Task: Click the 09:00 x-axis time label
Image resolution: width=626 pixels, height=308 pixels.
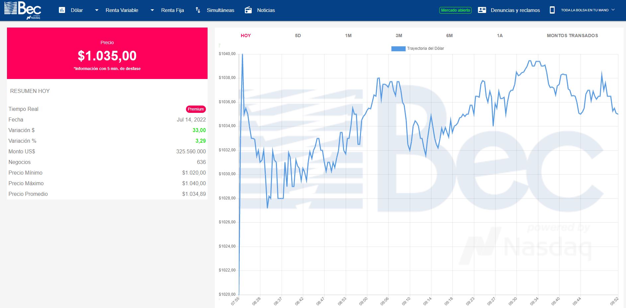Action: pos(363,301)
